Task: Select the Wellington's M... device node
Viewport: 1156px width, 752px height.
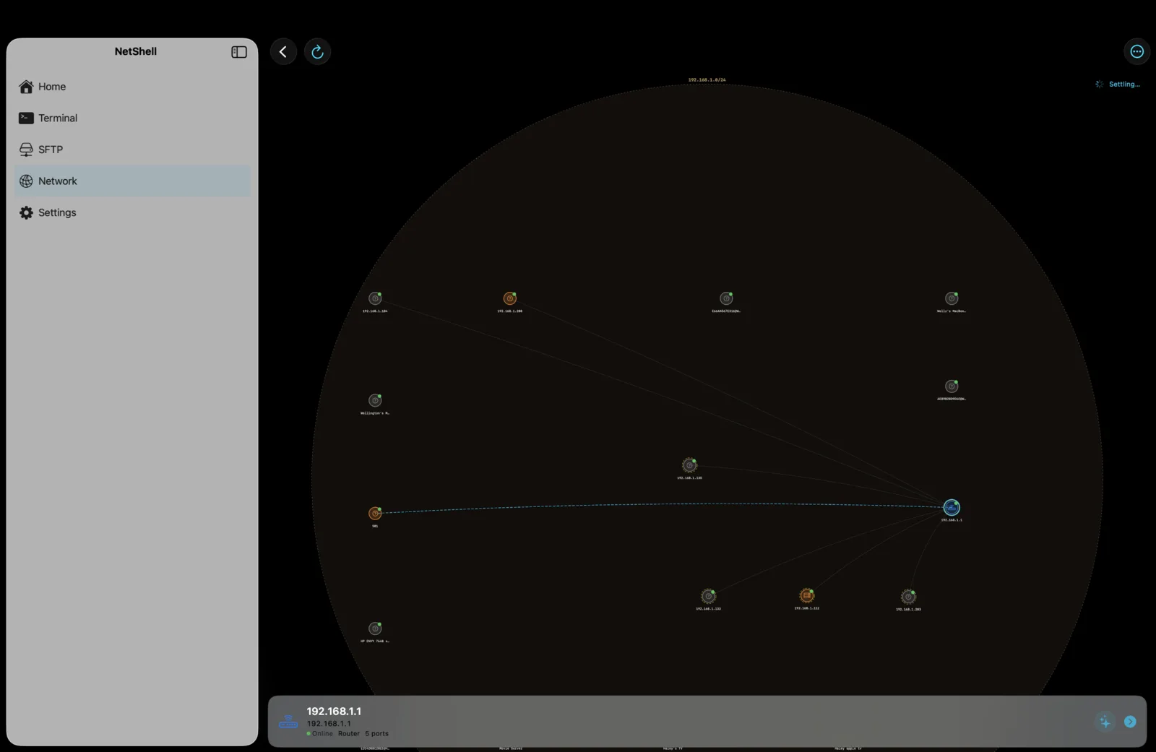Action: [375, 400]
